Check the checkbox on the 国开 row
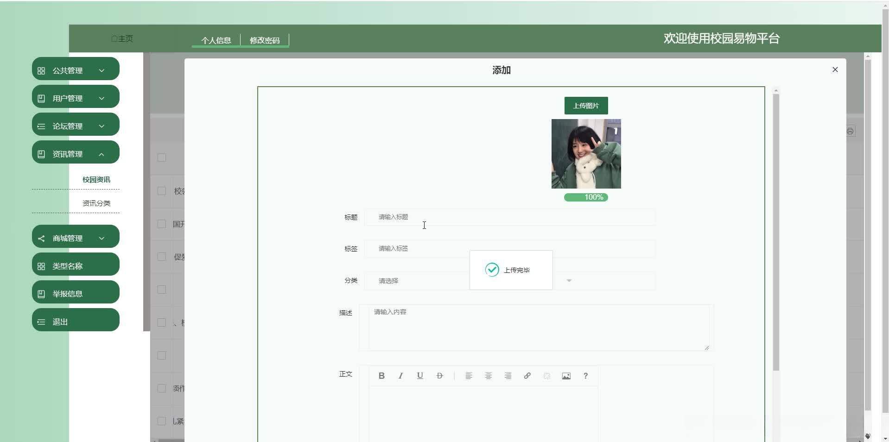Image resolution: width=889 pixels, height=442 pixels. point(161,223)
